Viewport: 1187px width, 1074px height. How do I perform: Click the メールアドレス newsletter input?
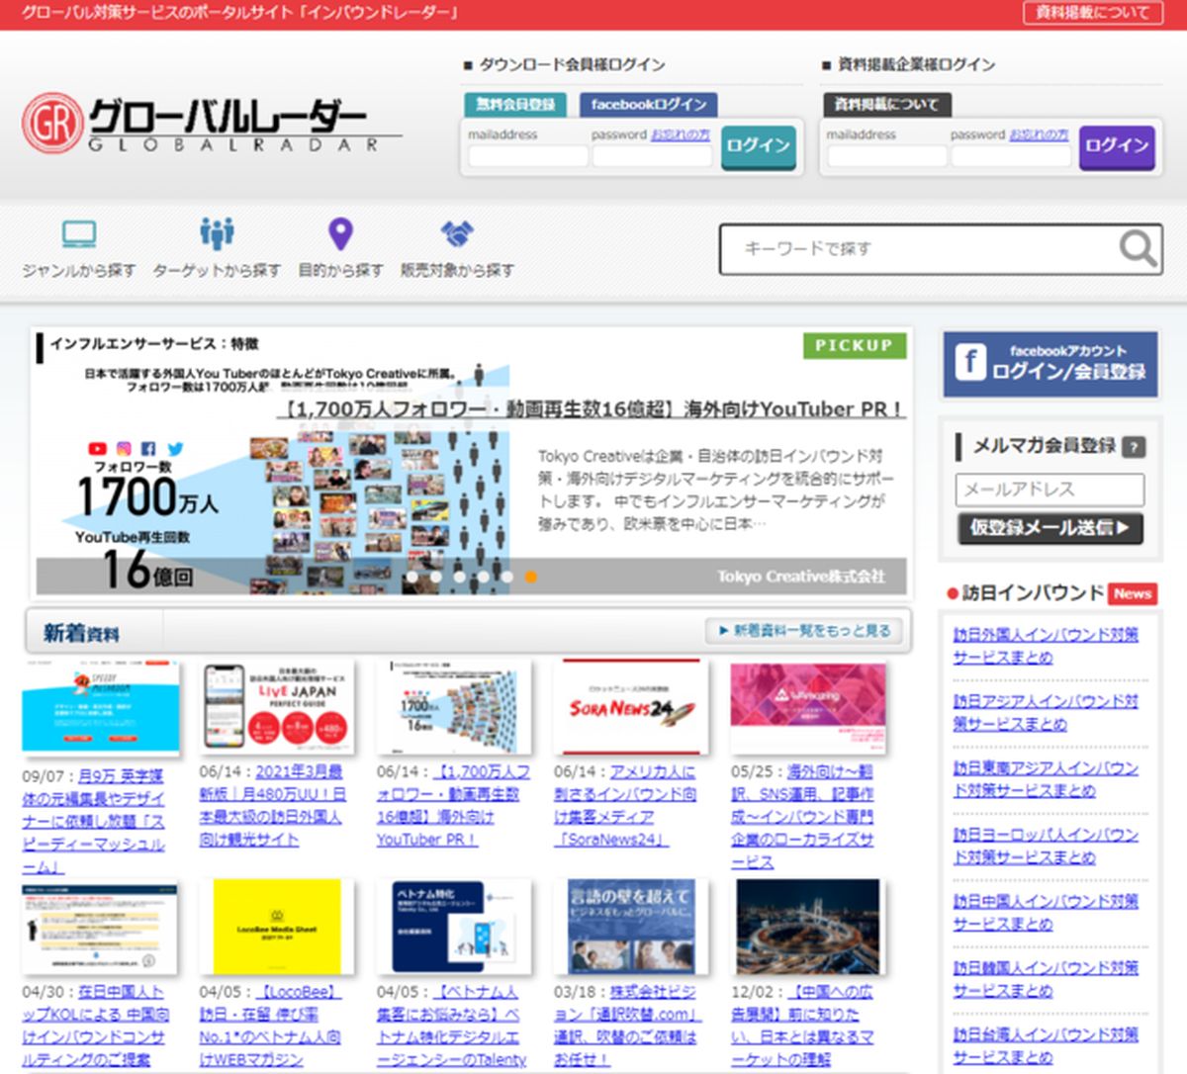click(1050, 490)
